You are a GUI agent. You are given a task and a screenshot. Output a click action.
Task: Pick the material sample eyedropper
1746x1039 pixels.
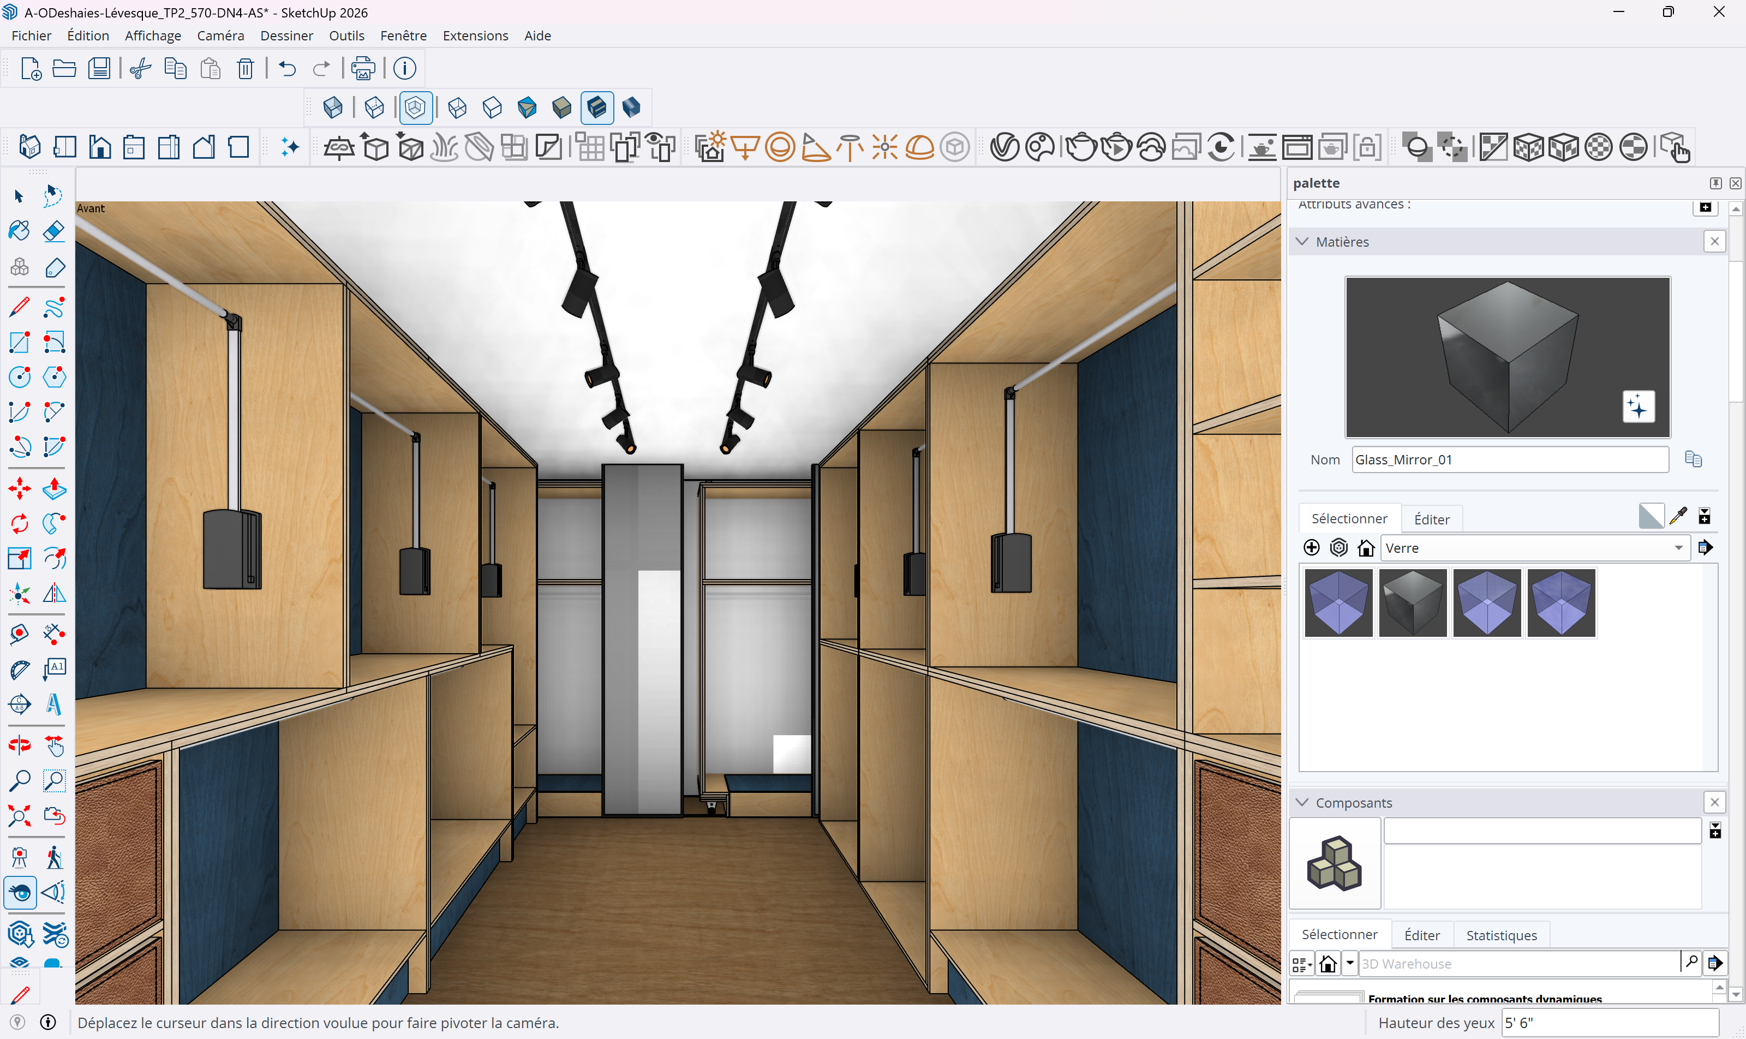click(1678, 517)
